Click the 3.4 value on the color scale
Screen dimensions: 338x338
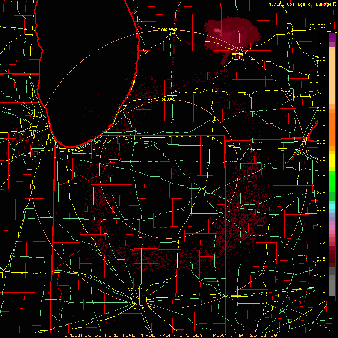pos(321,176)
